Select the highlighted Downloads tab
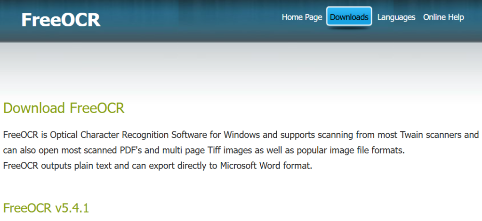The width and height of the screenshot is (482, 221). [349, 16]
